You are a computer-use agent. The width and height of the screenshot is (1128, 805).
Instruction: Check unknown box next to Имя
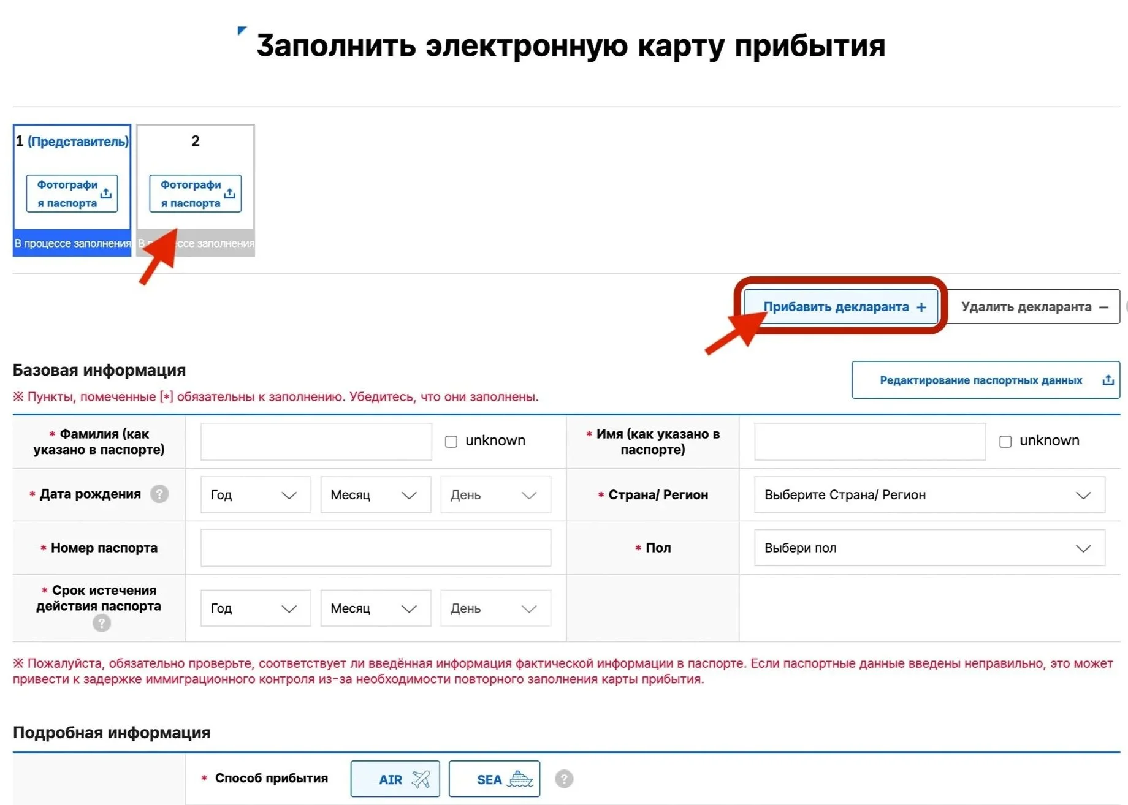(x=1005, y=442)
